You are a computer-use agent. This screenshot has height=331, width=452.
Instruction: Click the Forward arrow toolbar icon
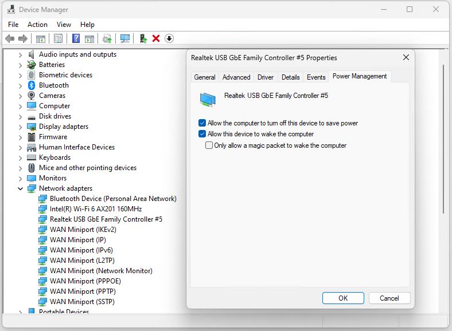click(x=23, y=38)
